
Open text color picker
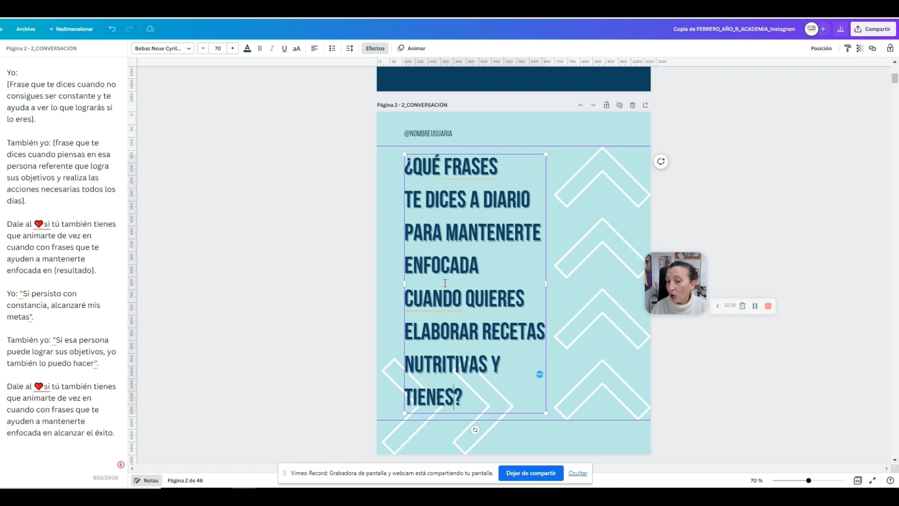point(247,48)
